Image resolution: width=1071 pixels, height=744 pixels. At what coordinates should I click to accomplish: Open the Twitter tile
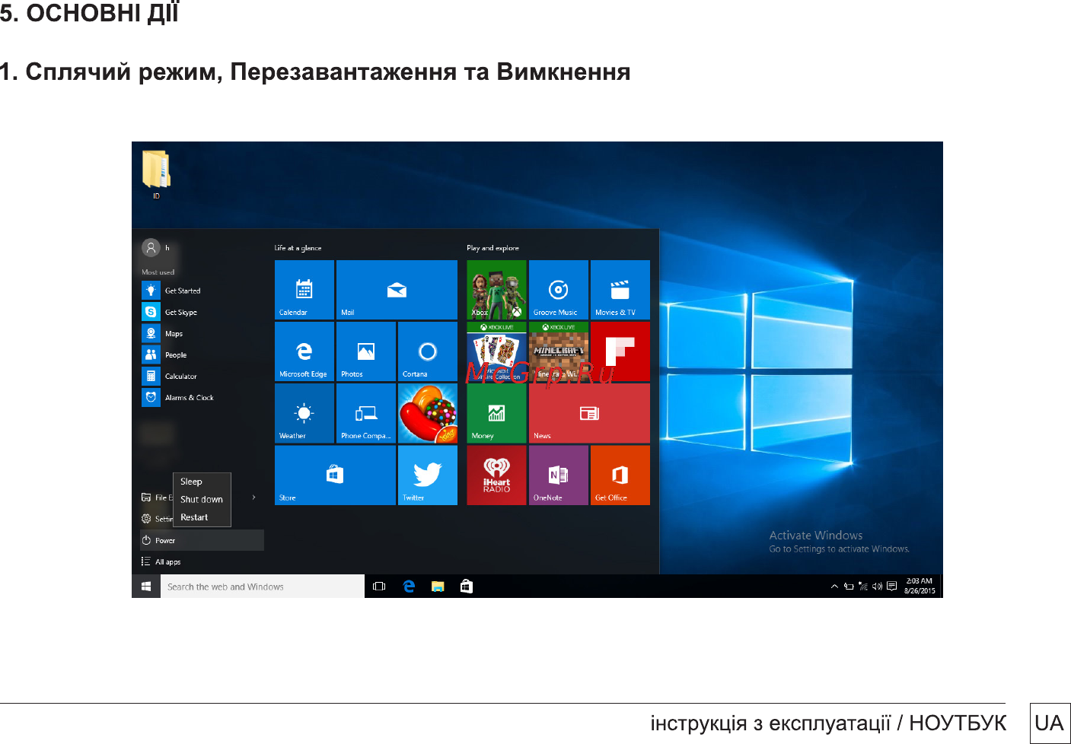click(428, 475)
